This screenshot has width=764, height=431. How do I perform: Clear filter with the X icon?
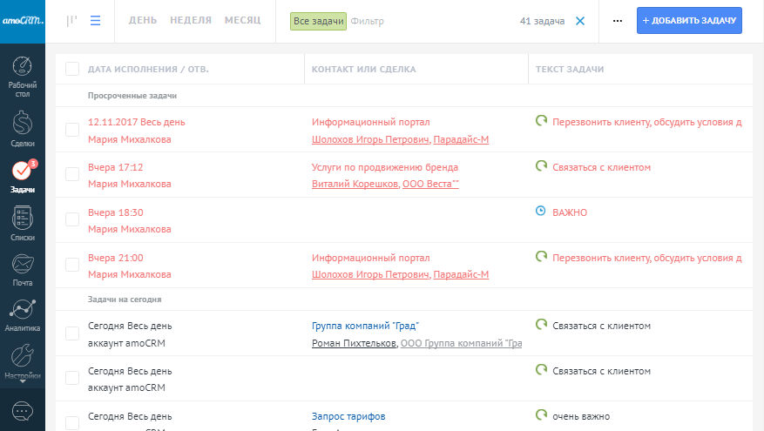click(580, 21)
